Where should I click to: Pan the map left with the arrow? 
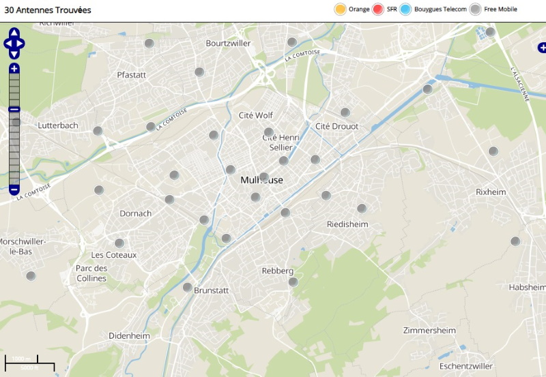pyautogui.click(x=8, y=44)
